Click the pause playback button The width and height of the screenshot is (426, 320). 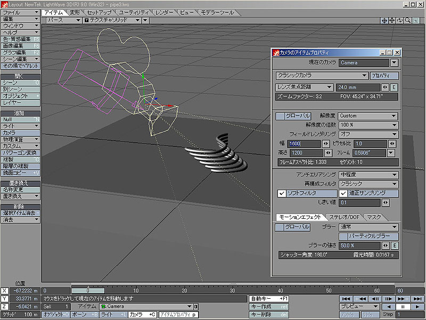(403, 307)
